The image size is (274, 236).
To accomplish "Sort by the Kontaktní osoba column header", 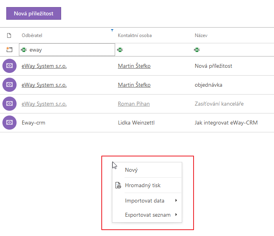I will coord(135,35).
